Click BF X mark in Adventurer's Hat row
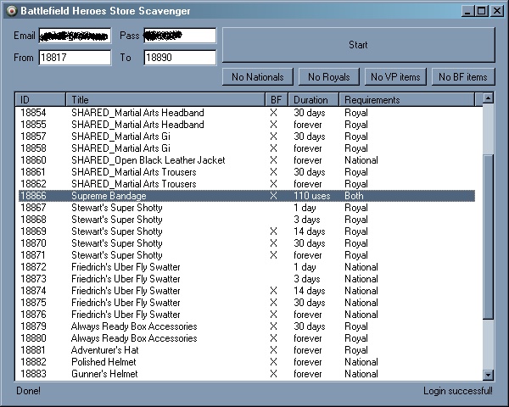The width and height of the screenshot is (509, 407). tap(274, 350)
